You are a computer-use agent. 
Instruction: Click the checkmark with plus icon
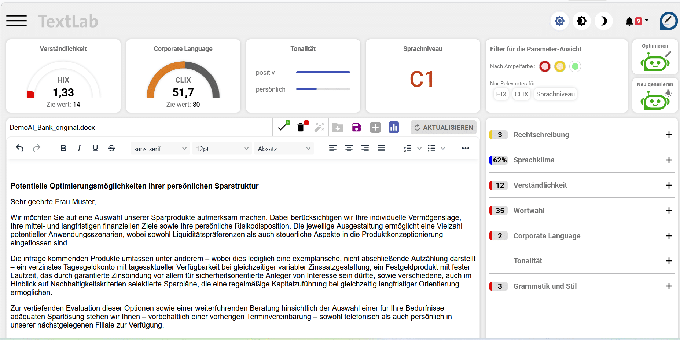click(x=283, y=127)
